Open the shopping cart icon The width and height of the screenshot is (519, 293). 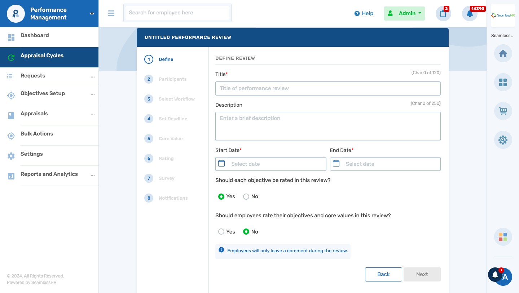503,111
